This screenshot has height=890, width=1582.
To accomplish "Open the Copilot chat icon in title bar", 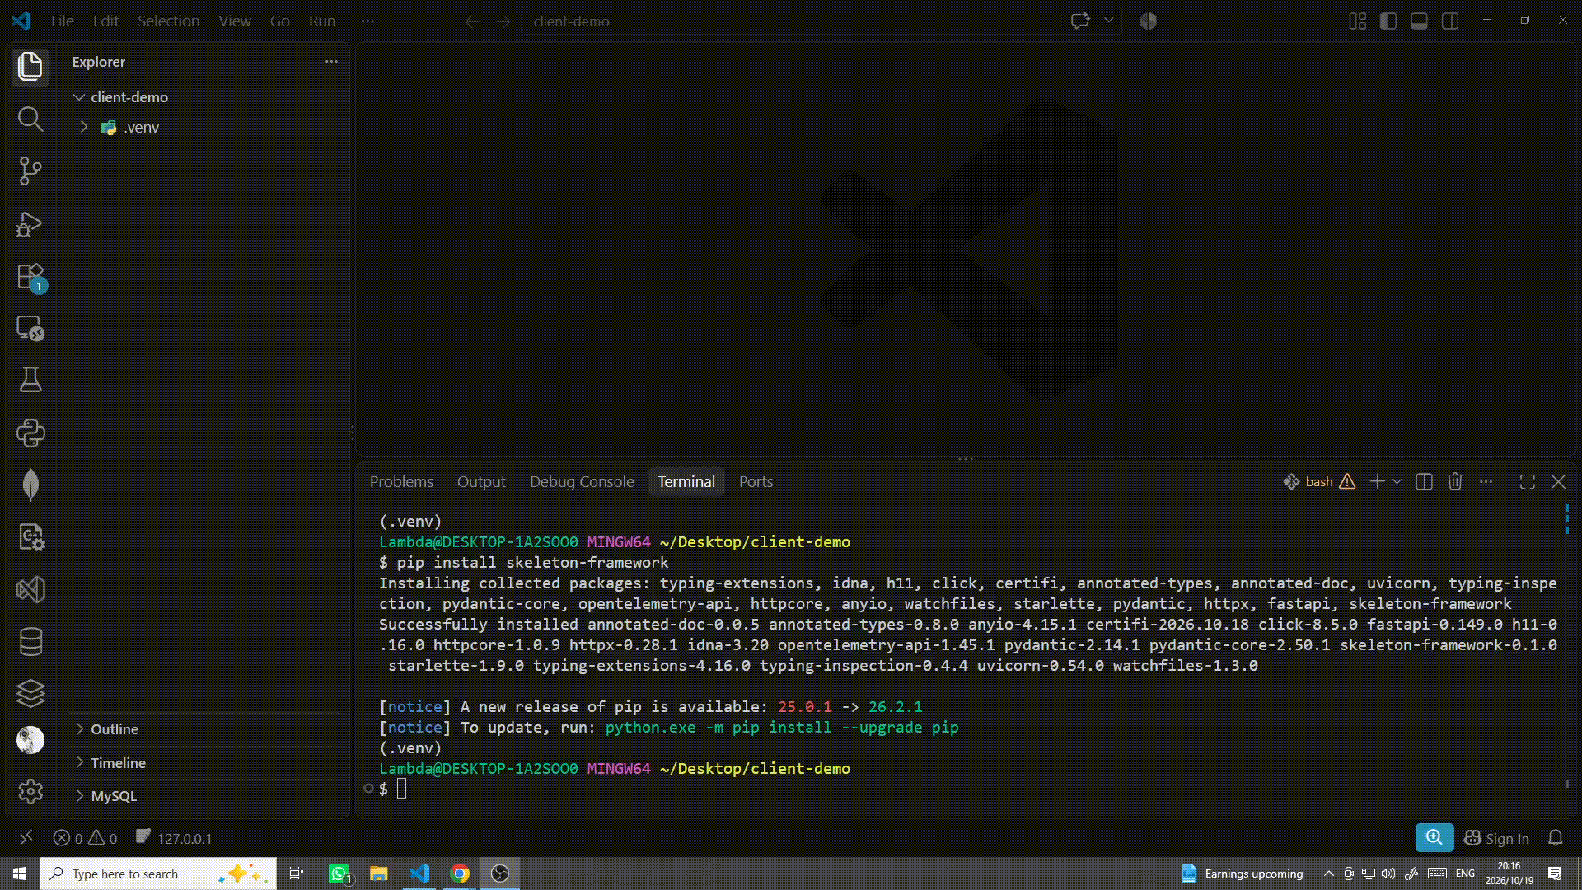I will coord(1080,21).
